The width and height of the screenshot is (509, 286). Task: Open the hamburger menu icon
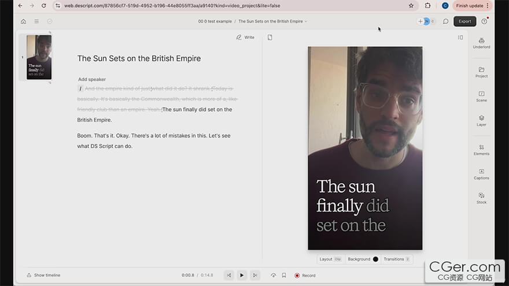36,21
